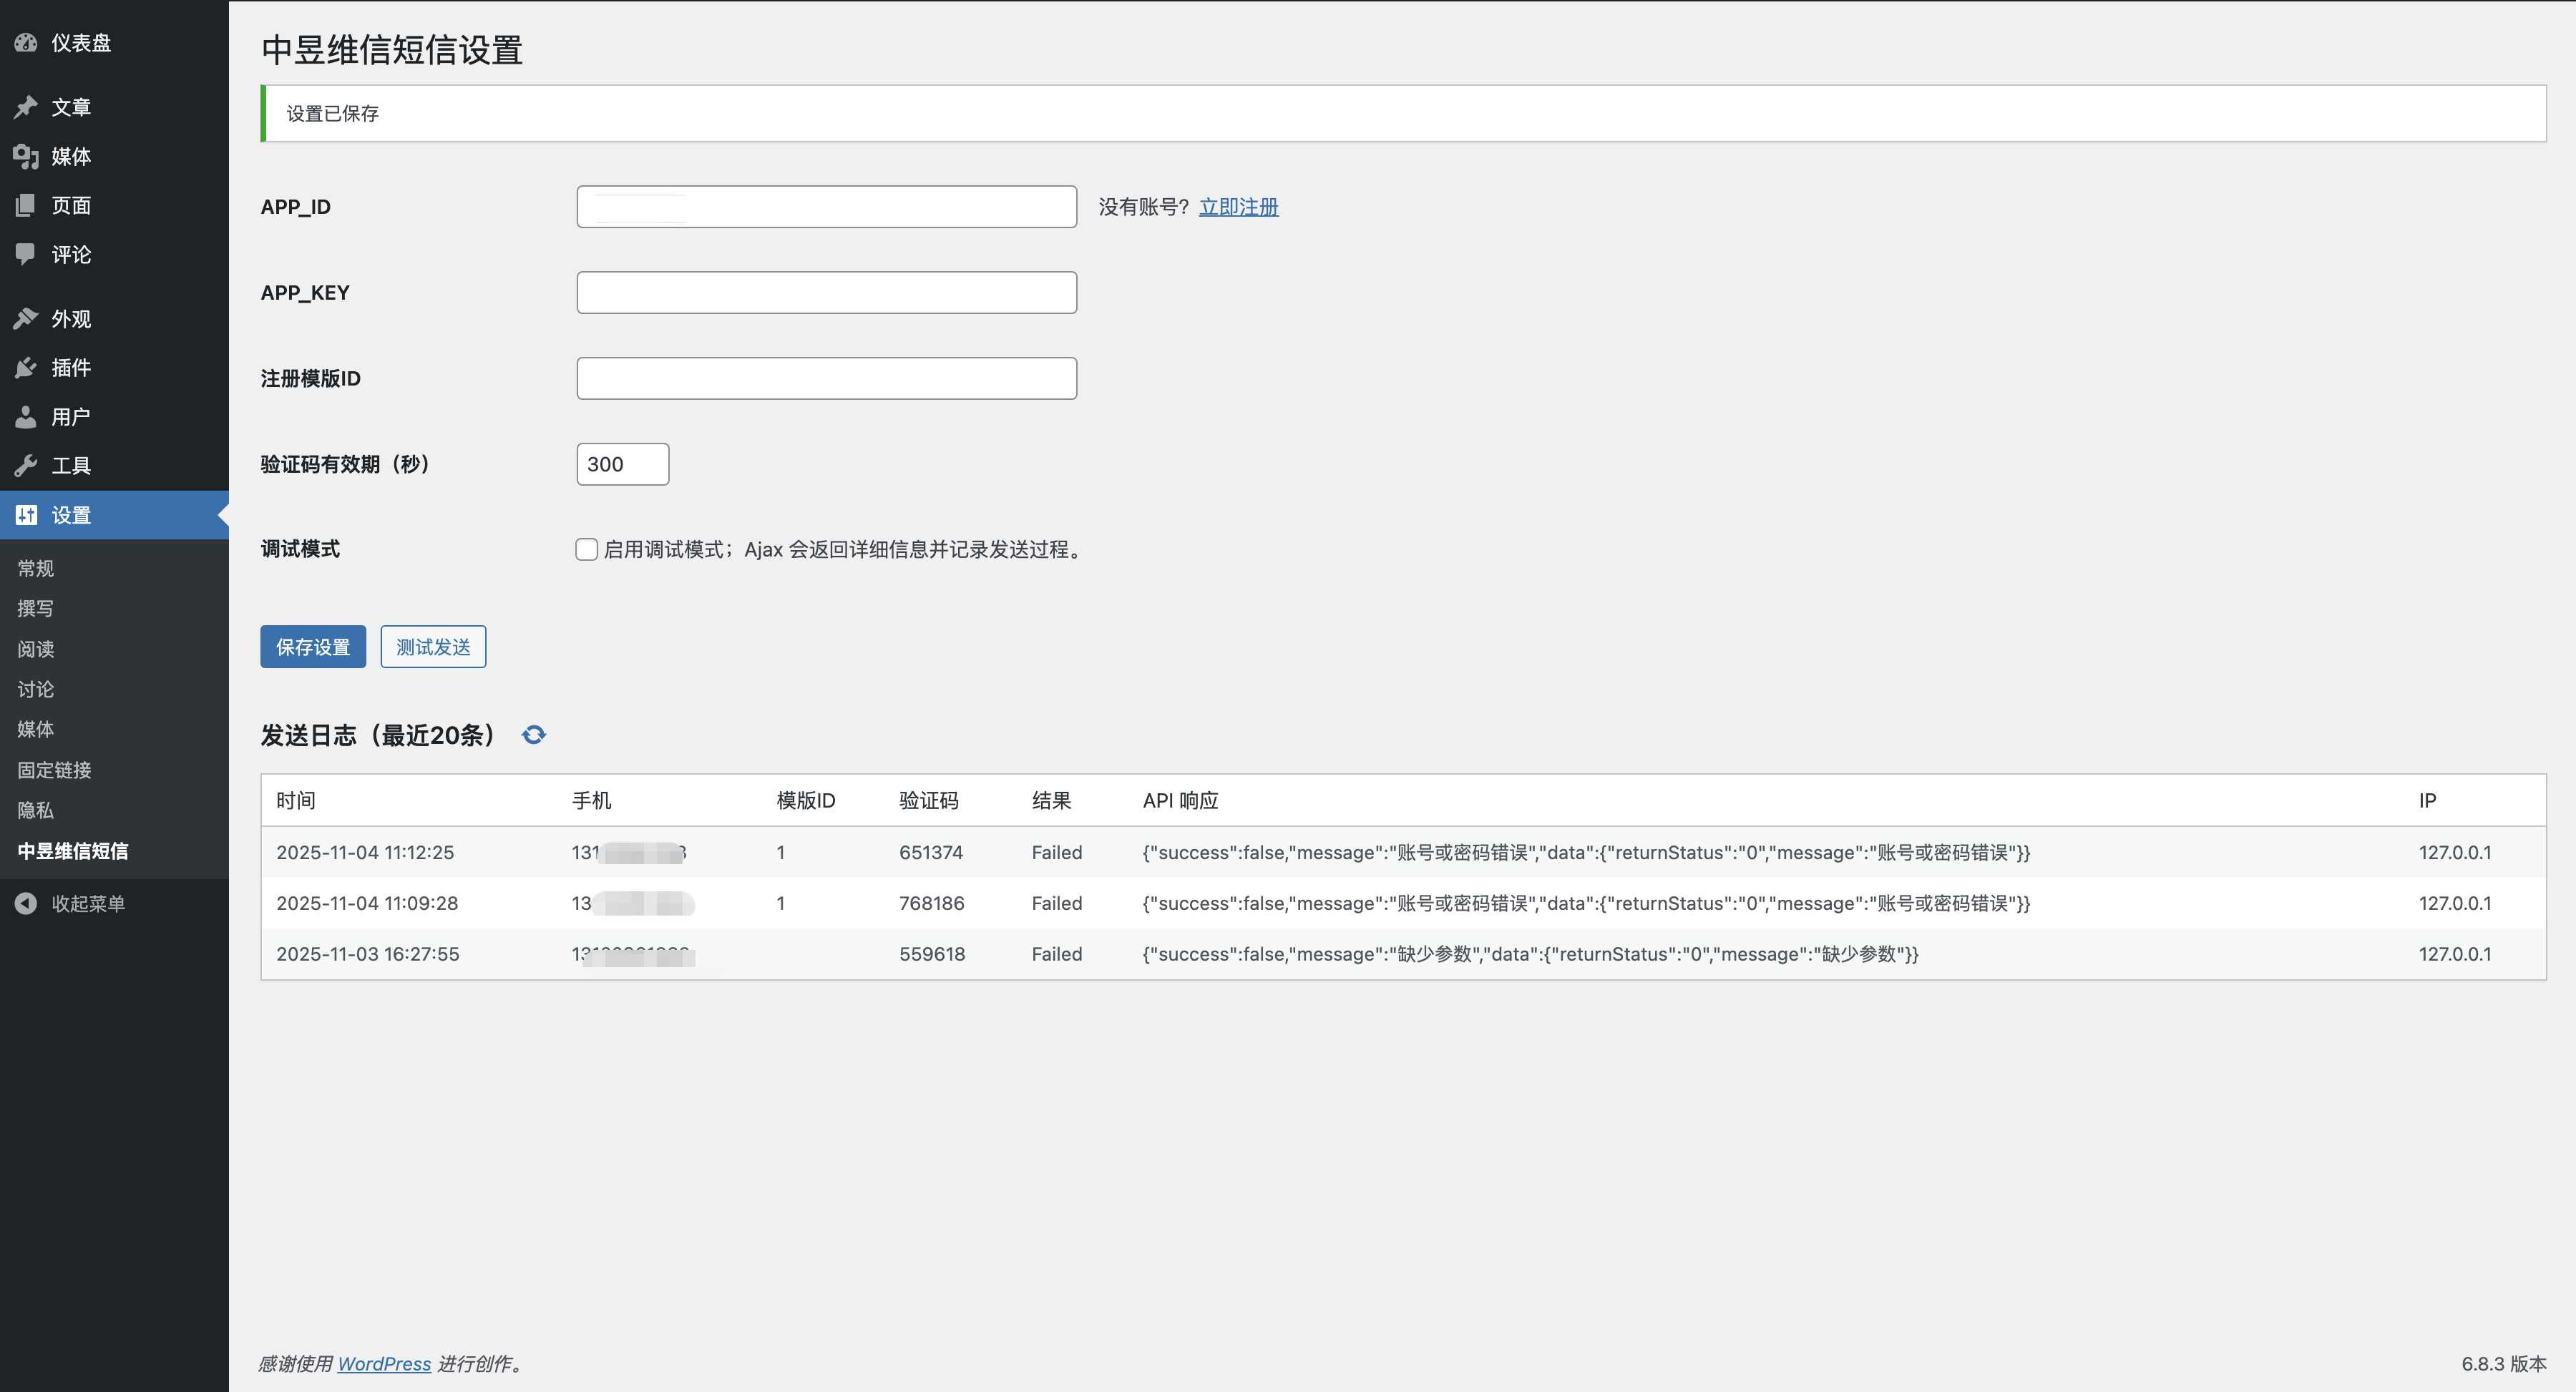This screenshot has width=2576, height=1392.
Task: Enable the debug mode checkbox
Action: coord(587,549)
